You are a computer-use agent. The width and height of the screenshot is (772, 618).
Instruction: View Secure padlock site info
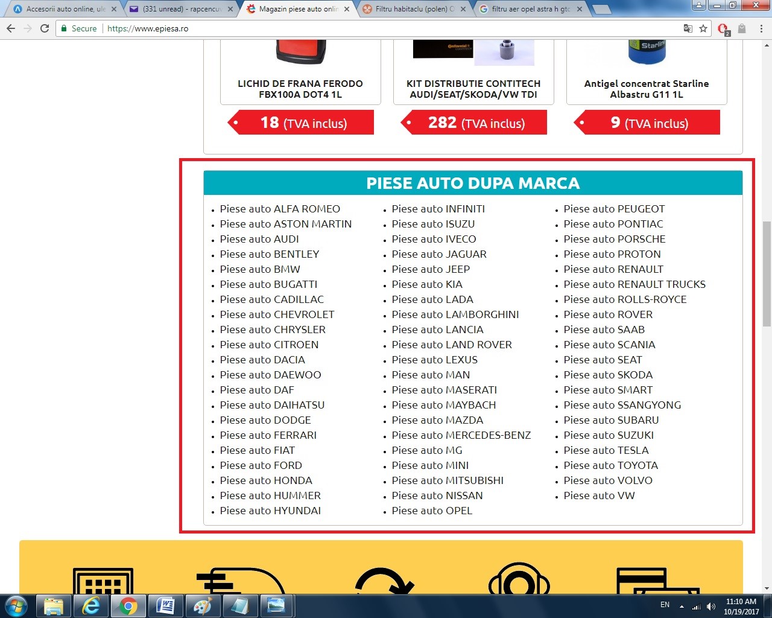[x=78, y=28]
